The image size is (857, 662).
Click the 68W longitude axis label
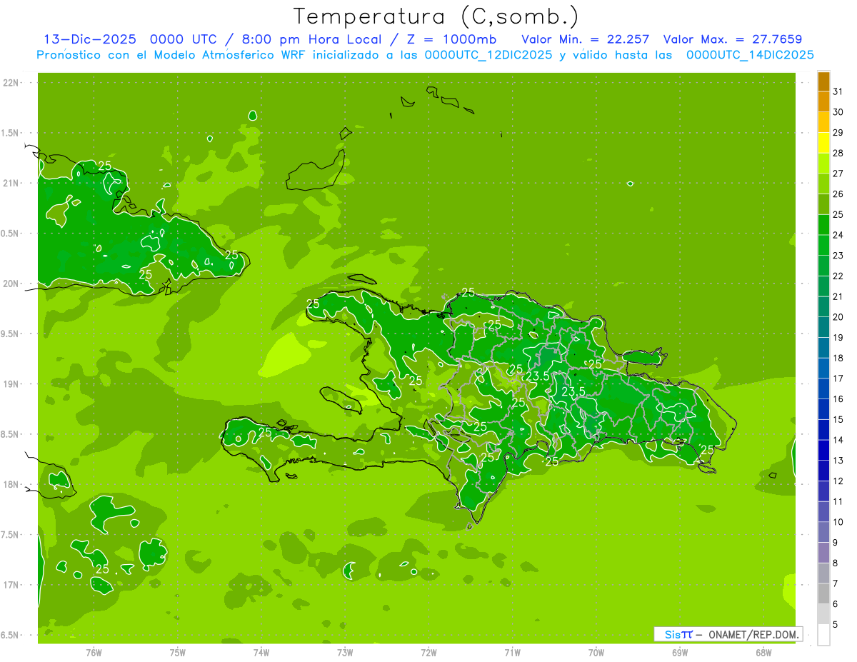click(763, 653)
